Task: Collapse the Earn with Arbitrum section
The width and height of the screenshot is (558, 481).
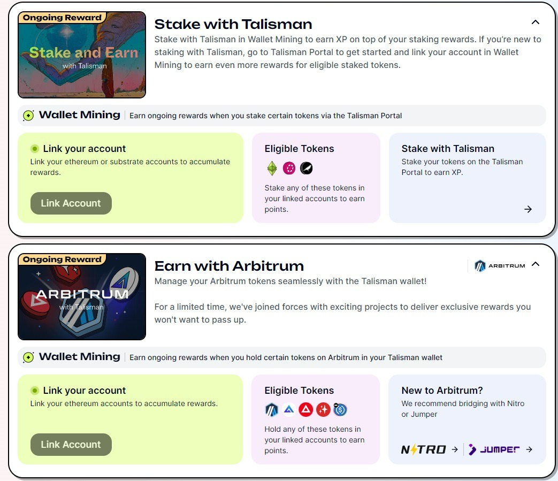Action: 536,264
